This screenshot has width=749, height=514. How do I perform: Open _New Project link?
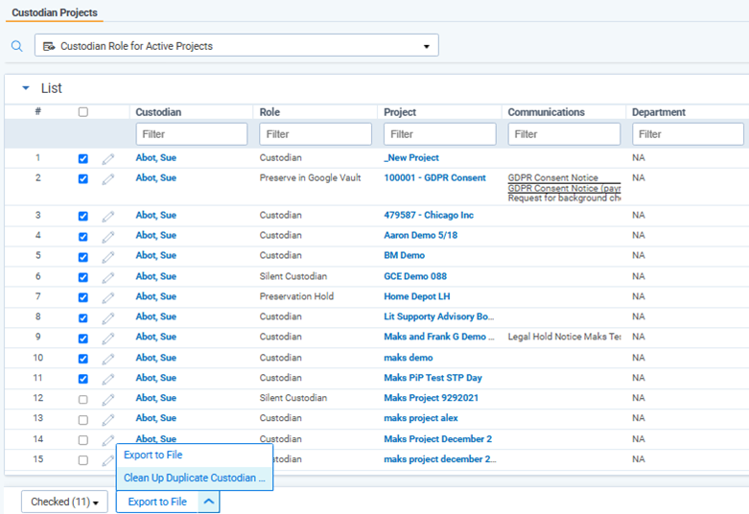411,157
